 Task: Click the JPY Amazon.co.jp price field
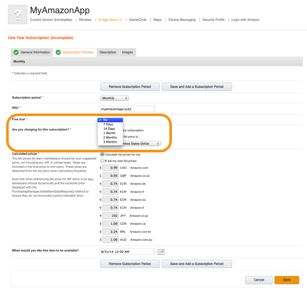(x=111, y=216)
